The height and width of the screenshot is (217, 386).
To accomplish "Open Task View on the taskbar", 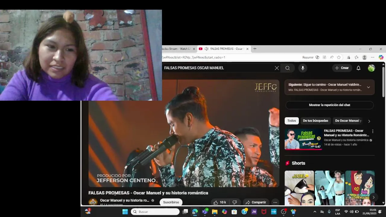I will [x=185, y=212].
